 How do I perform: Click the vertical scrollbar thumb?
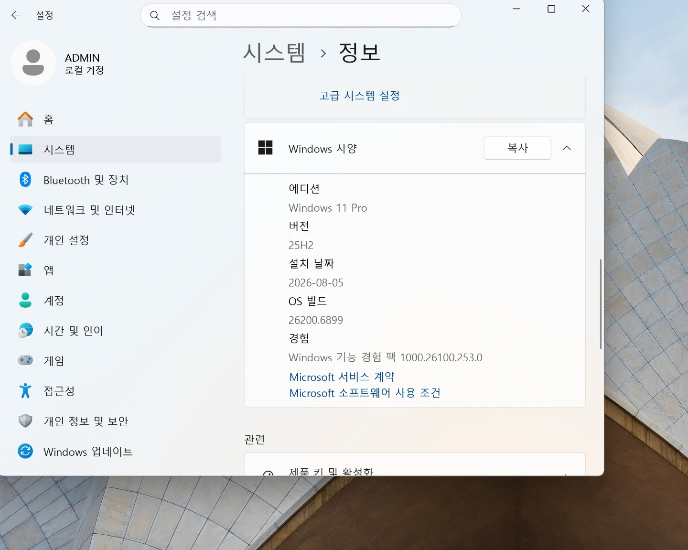(601, 304)
